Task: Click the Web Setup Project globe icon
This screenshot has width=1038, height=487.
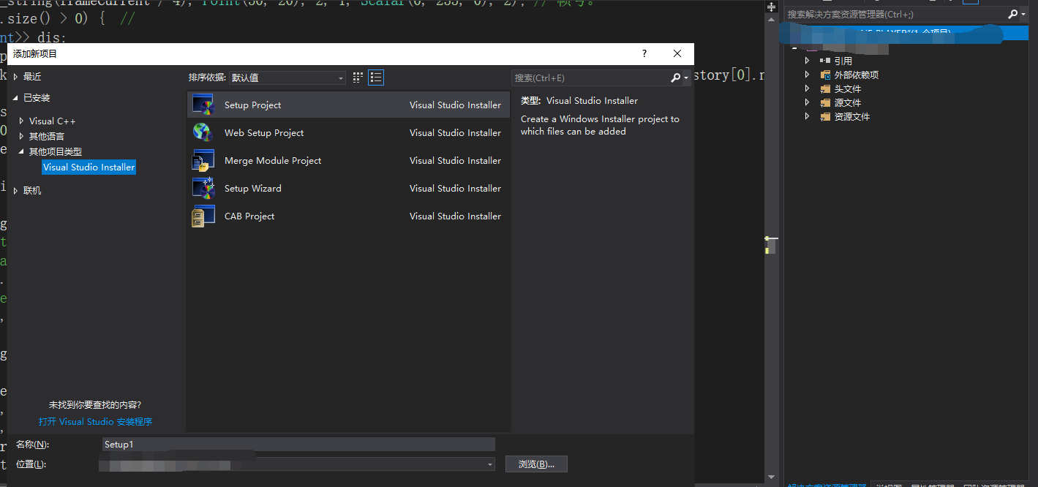Action: (203, 132)
